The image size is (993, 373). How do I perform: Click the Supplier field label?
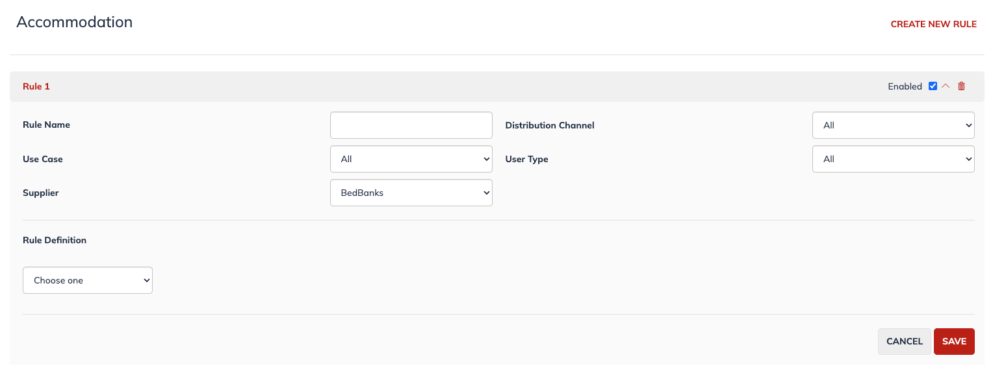tap(40, 193)
